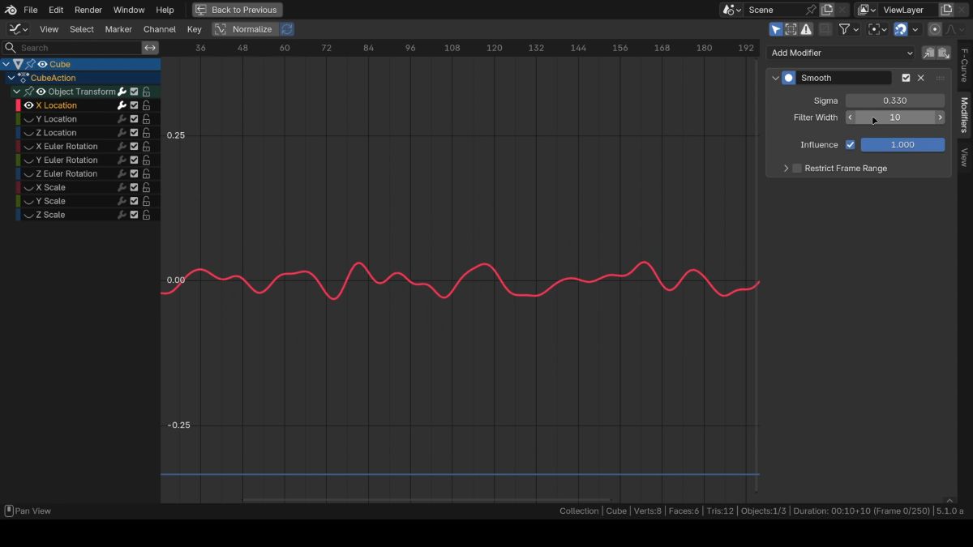Click the Paste F-Modifiers icon

tap(944, 53)
